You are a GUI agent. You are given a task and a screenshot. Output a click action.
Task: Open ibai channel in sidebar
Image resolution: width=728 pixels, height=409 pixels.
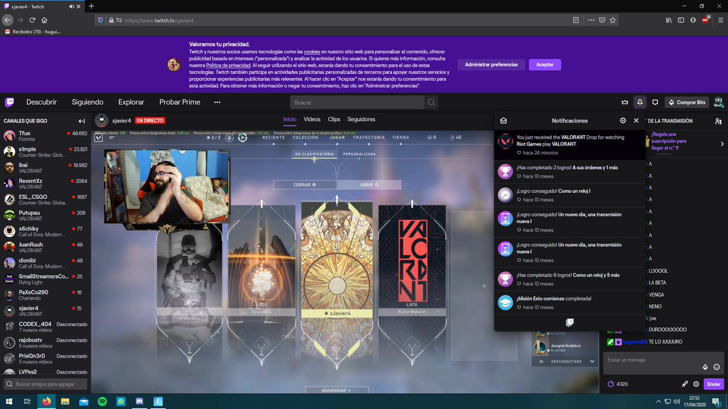point(45,168)
